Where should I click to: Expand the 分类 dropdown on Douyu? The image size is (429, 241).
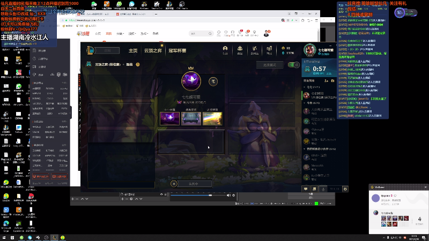[x=120, y=34]
